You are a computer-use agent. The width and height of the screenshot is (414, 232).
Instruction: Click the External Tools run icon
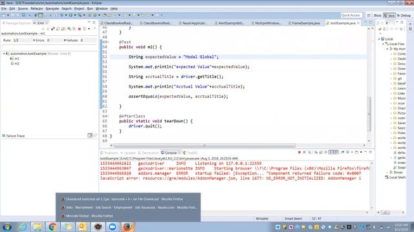click(80, 15)
